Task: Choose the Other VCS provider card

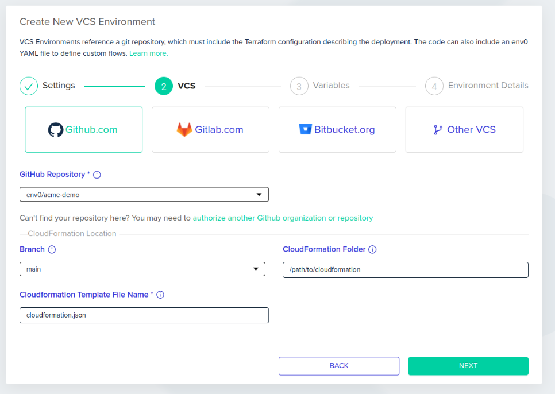Action: coord(464,130)
